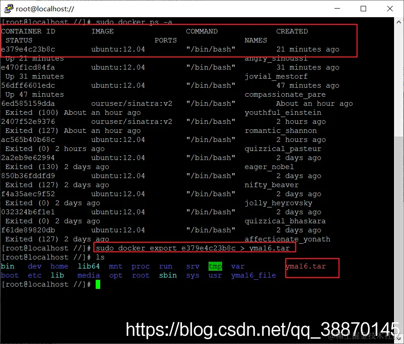
Task: Minimize the root@localhost terminal window
Action: click(x=337, y=9)
